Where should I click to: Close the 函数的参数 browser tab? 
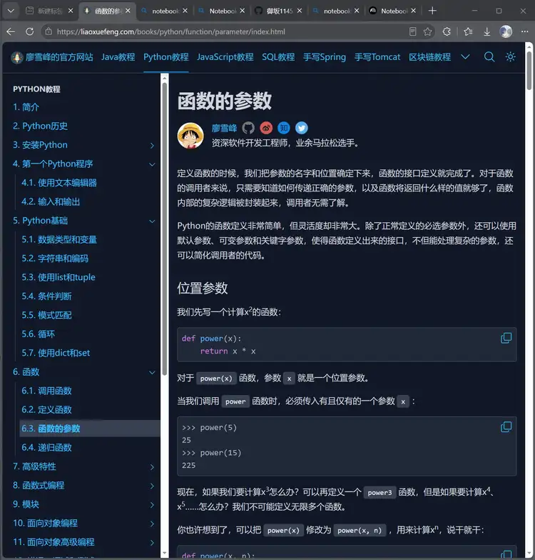[x=128, y=11]
